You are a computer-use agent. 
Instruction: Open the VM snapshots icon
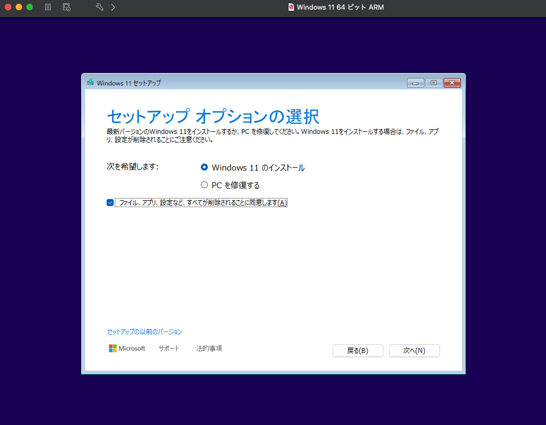pyautogui.click(x=66, y=8)
